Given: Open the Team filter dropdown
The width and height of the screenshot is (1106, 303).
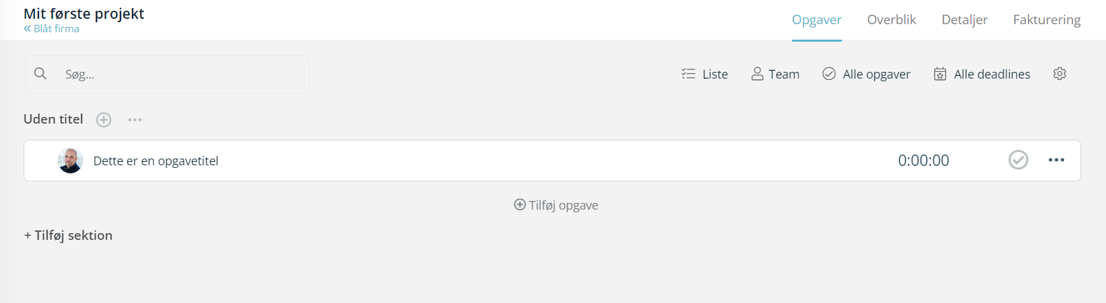Looking at the screenshot, I should [775, 74].
